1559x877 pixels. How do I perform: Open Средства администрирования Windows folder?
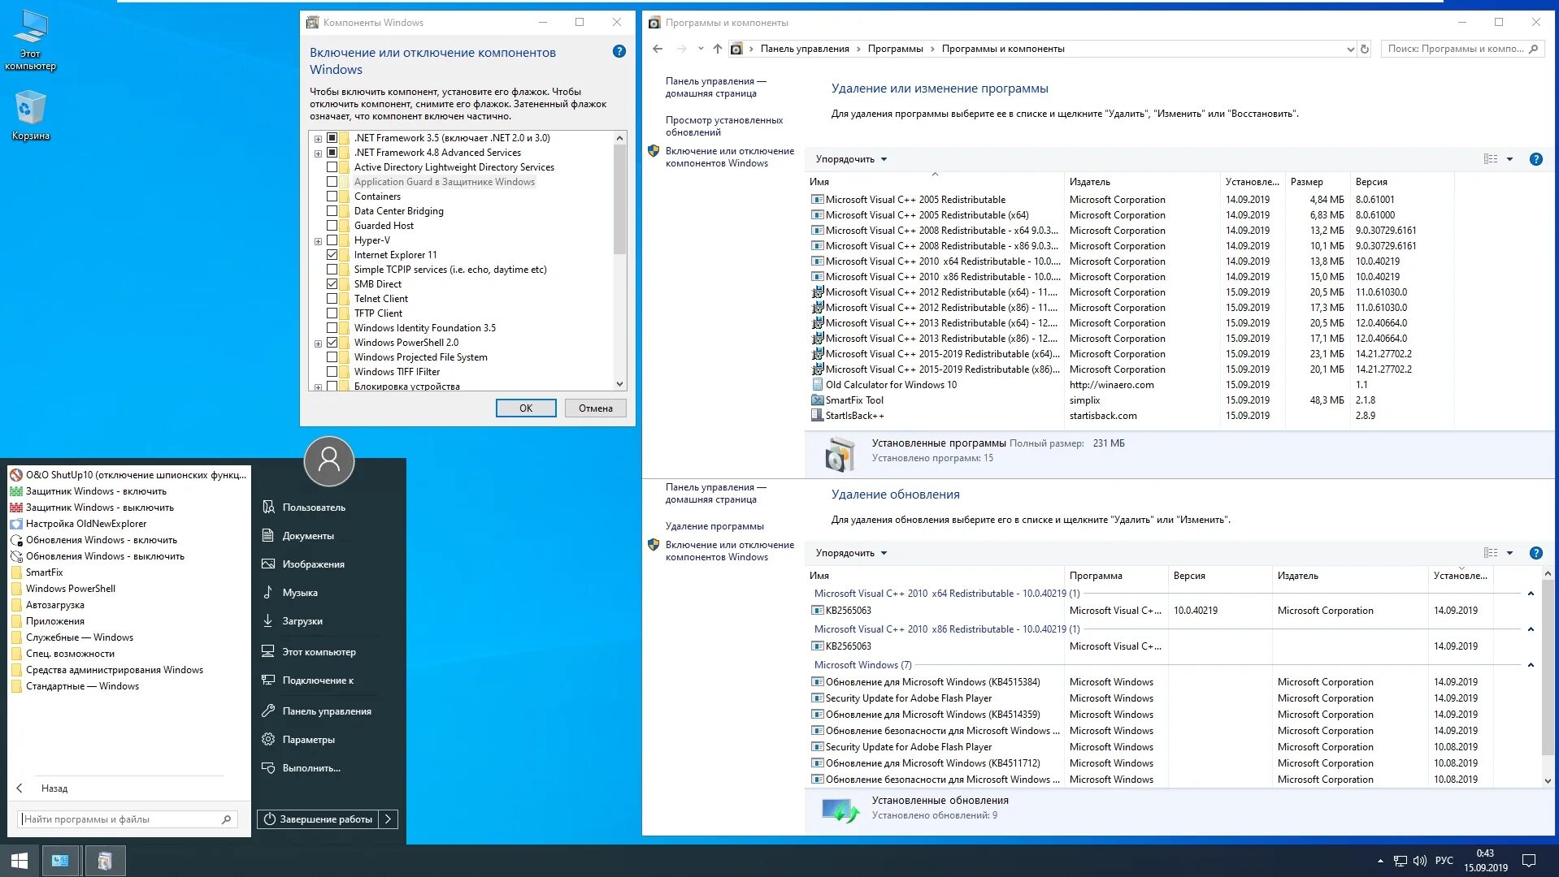[114, 670]
